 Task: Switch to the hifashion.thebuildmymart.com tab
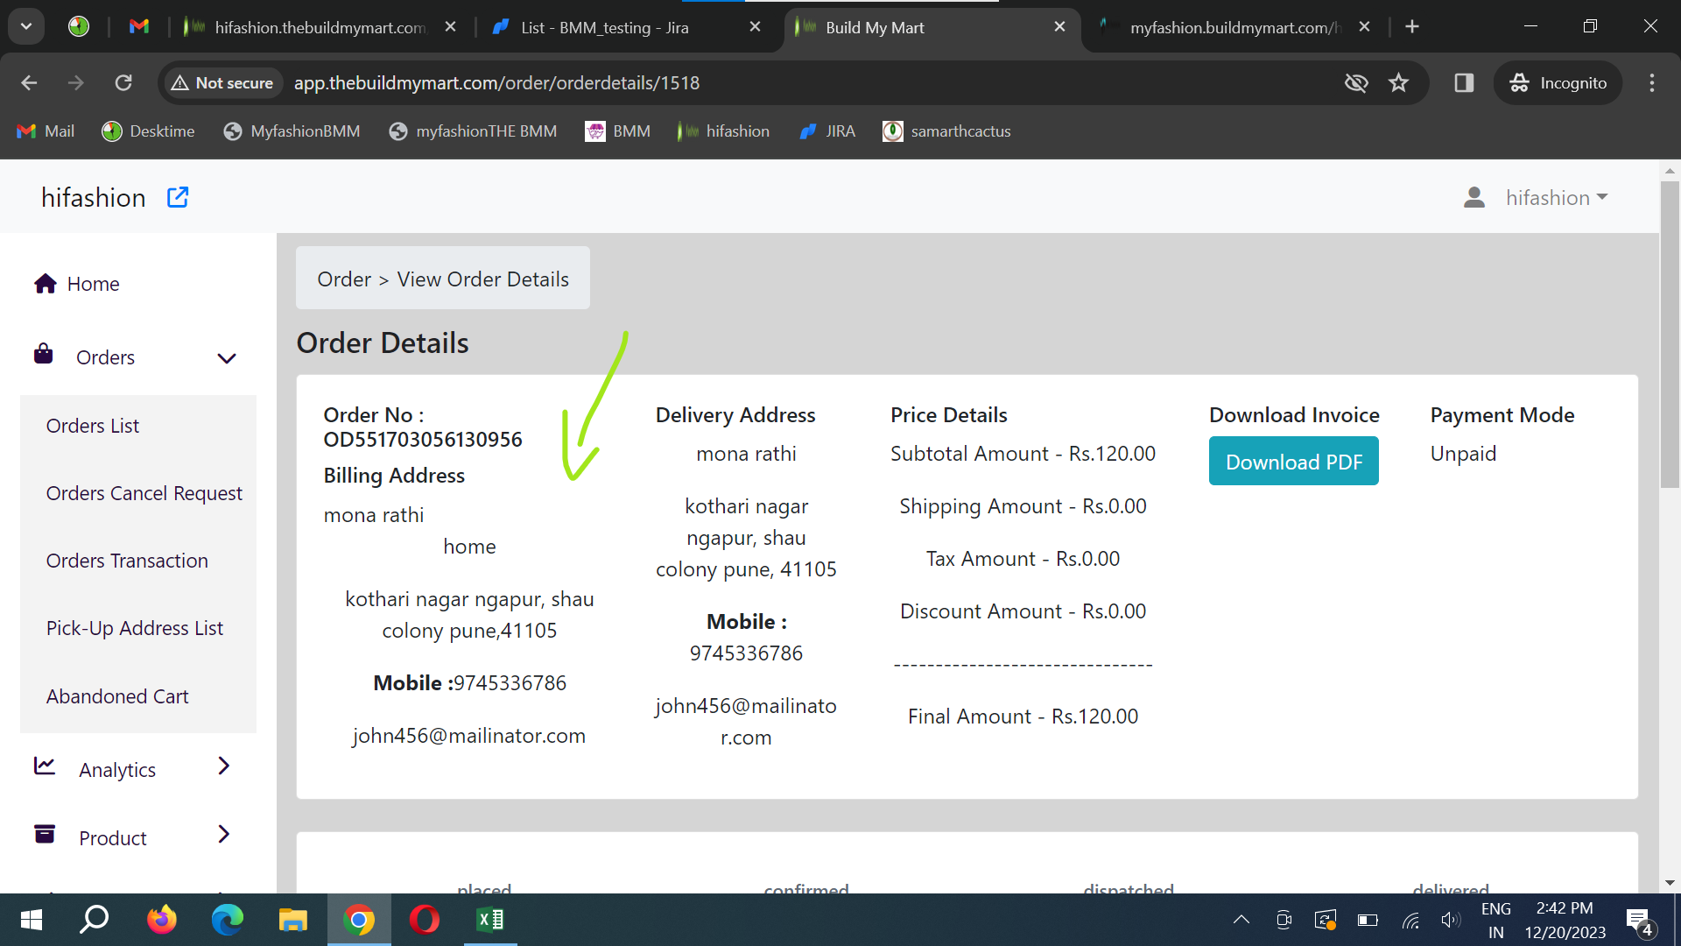(320, 27)
